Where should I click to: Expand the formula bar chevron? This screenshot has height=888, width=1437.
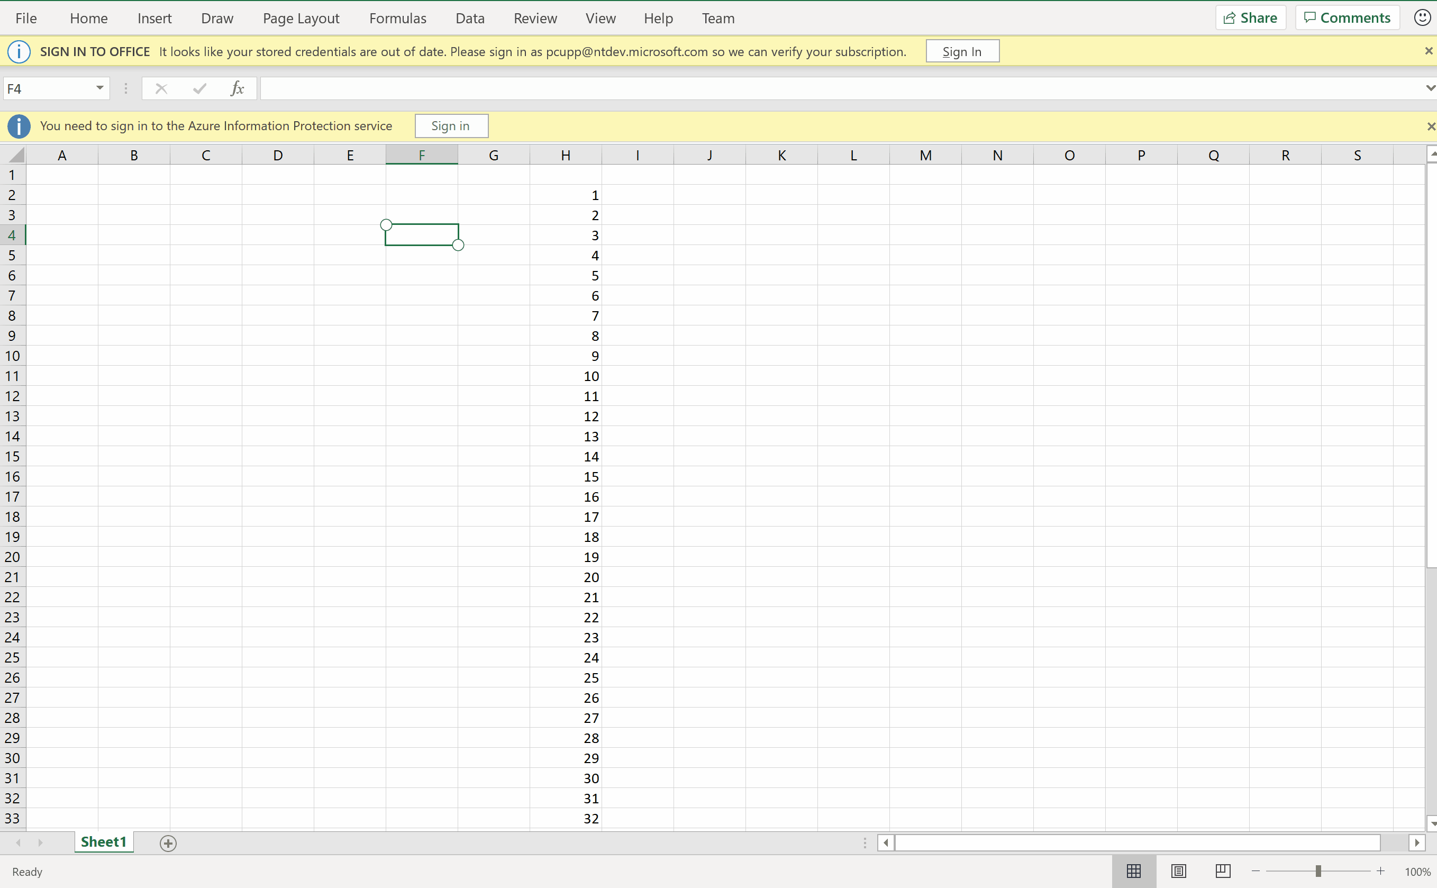click(x=1430, y=88)
